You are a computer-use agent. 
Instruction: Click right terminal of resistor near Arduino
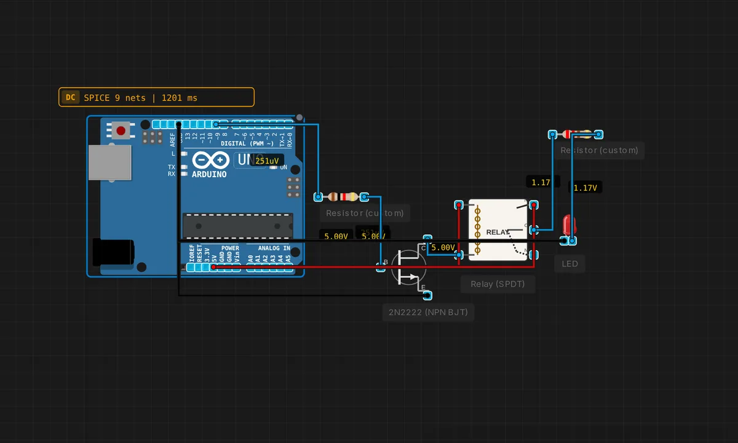pos(364,197)
